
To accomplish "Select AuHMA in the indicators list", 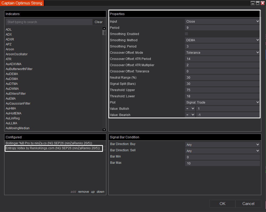I will (x=11, y=108).
